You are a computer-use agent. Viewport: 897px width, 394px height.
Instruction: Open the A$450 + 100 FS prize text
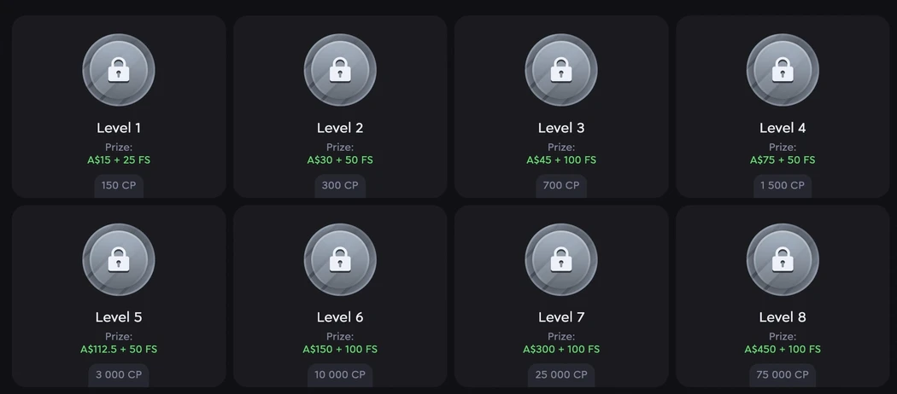click(783, 349)
